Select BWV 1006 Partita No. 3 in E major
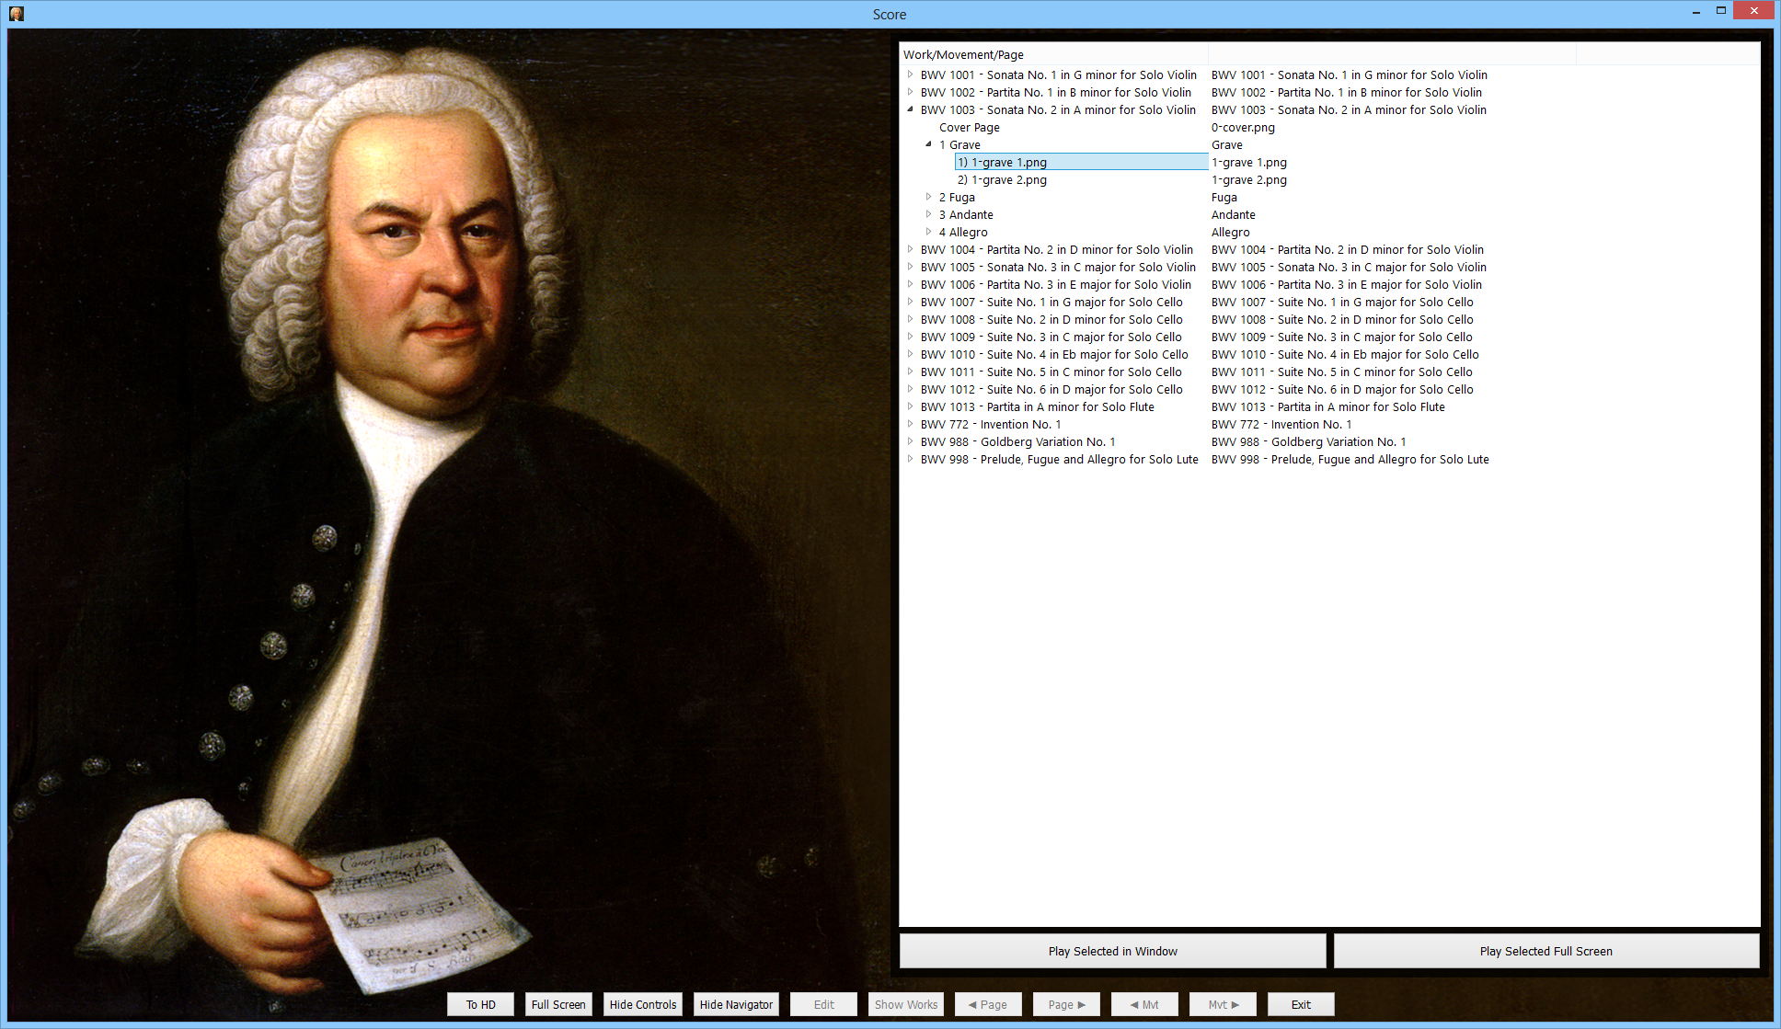The image size is (1781, 1029). click(1055, 284)
